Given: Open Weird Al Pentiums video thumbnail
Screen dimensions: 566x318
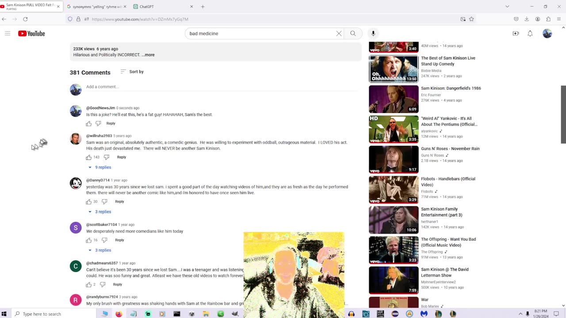Looking at the screenshot, I should [x=394, y=129].
